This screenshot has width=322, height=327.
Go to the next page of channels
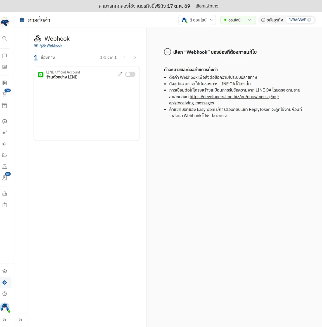pos(135,57)
